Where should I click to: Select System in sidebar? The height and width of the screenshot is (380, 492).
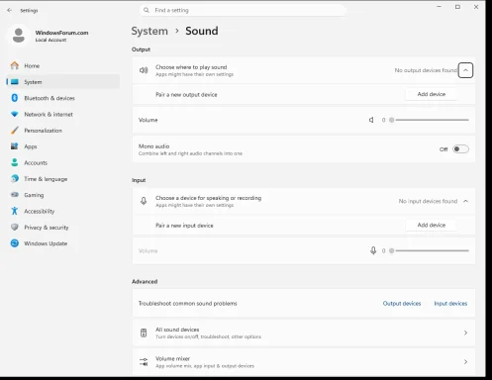62,82
